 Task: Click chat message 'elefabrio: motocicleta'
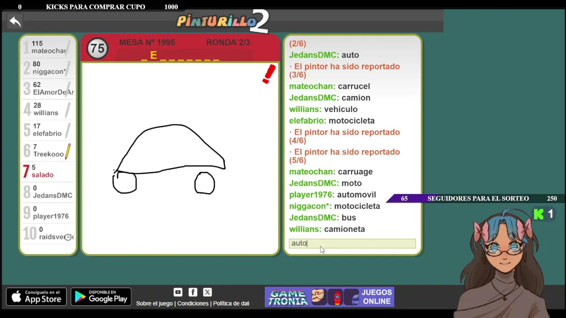coord(332,121)
